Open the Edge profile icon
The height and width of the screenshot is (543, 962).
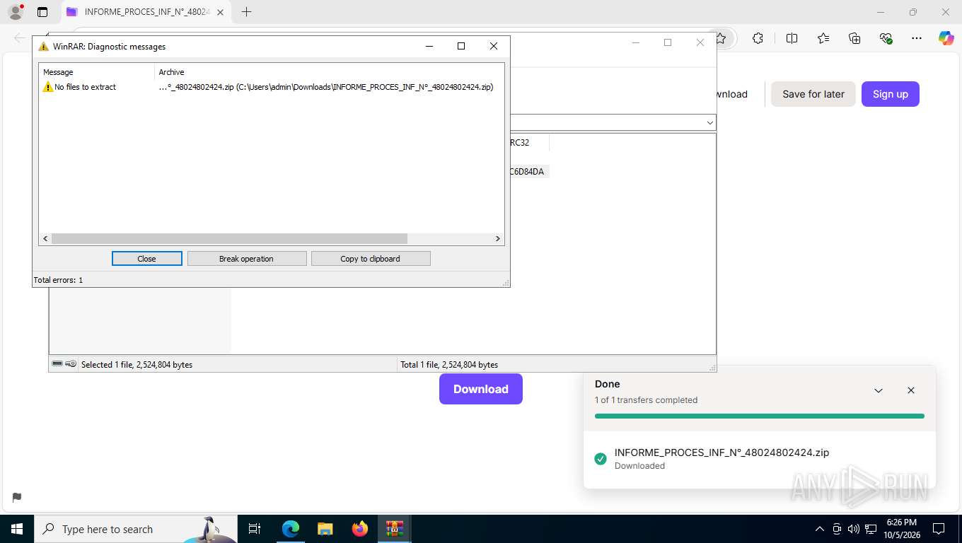pyautogui.click(x=15, y=12)
